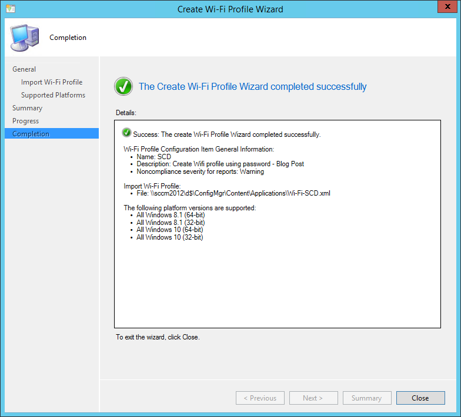Click the Description line about Blog Post
Viewport: 461px width, 417px height.
click(x=220, y=164)
